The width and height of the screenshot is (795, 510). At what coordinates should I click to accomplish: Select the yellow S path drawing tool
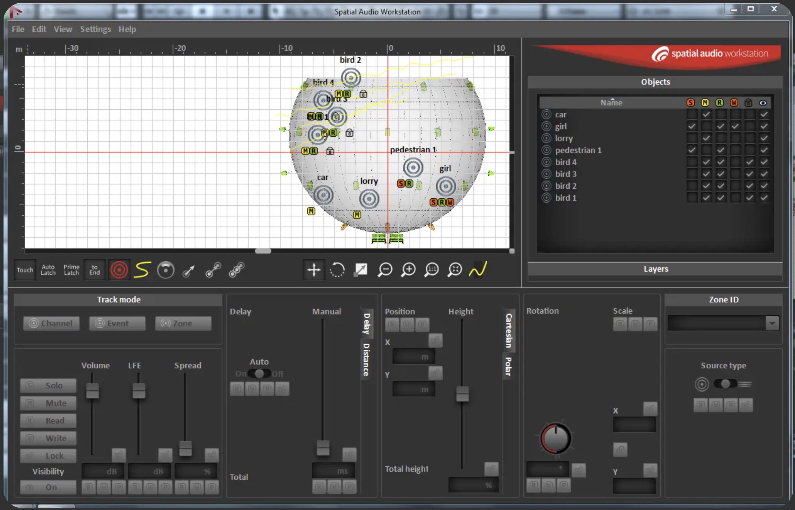click(142, 270)
